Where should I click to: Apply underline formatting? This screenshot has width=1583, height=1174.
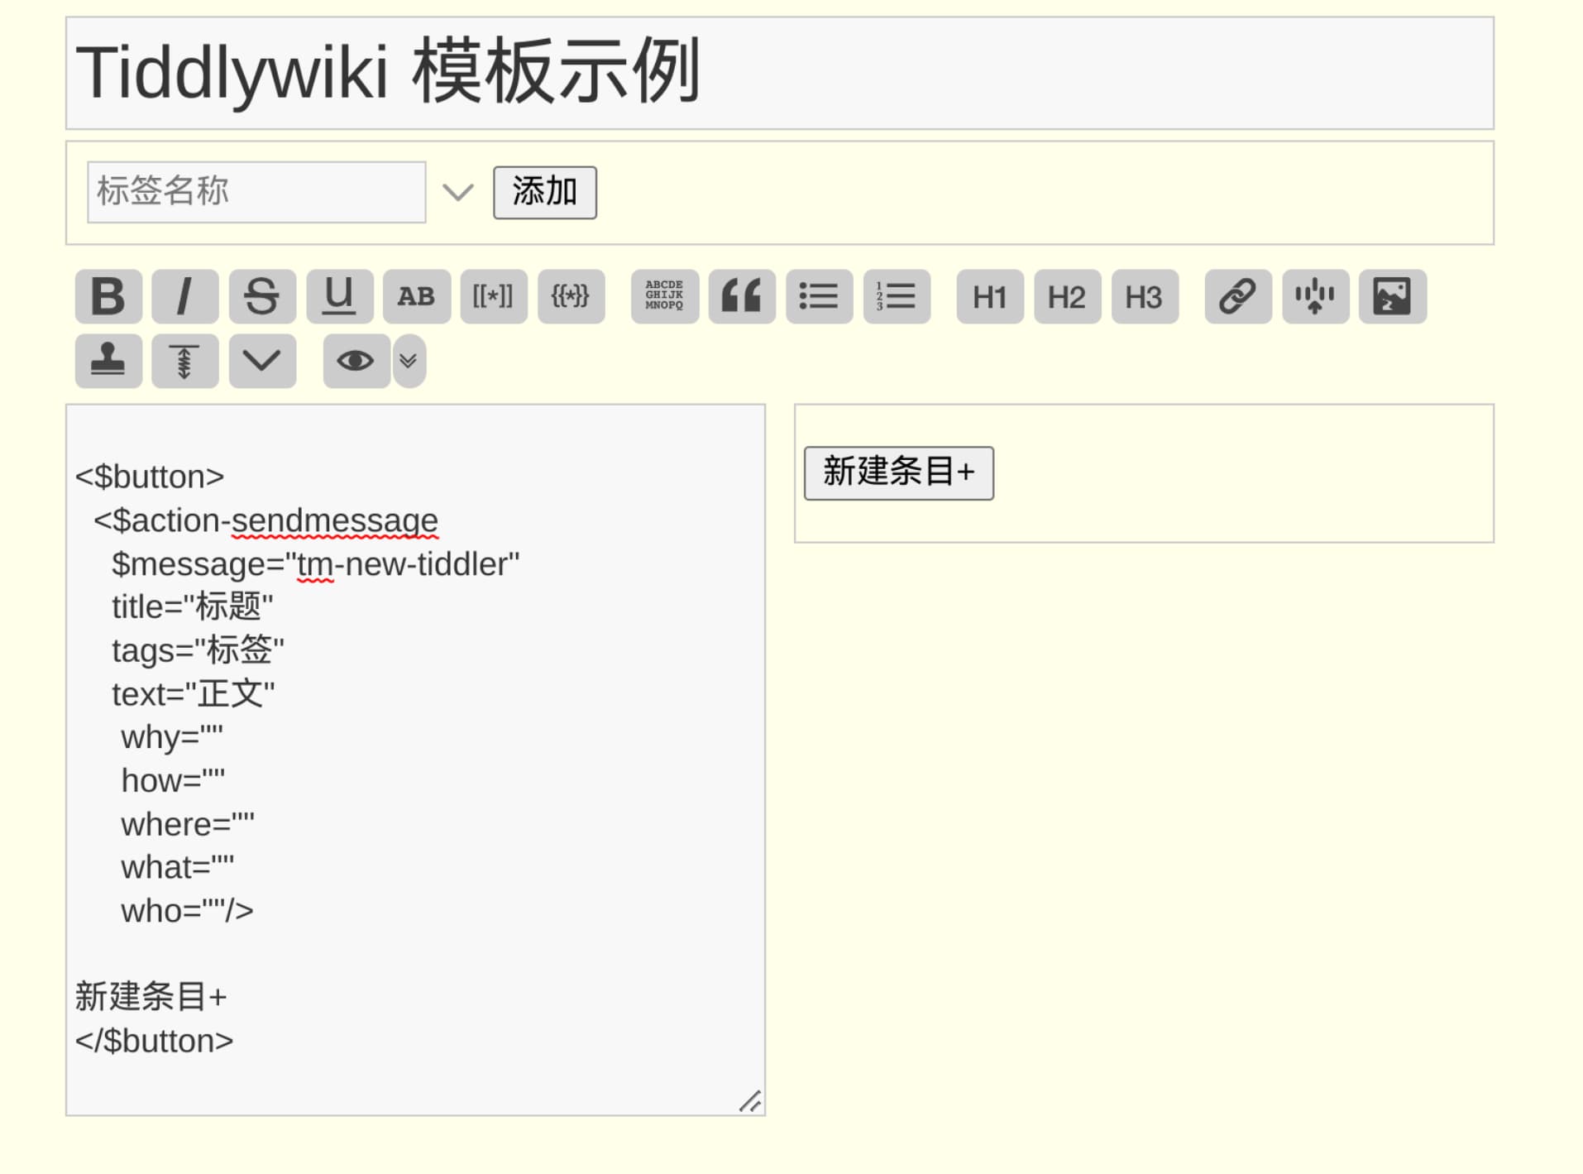click(340, 296)
